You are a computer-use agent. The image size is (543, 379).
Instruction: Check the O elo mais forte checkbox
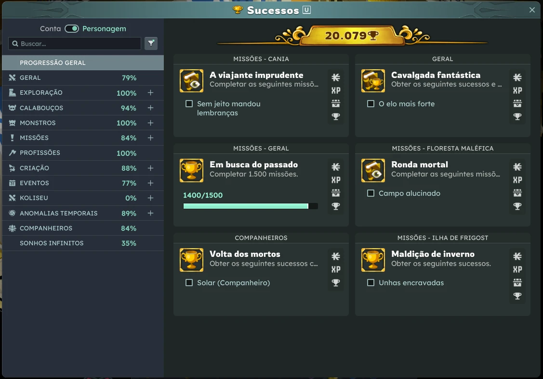371,104
